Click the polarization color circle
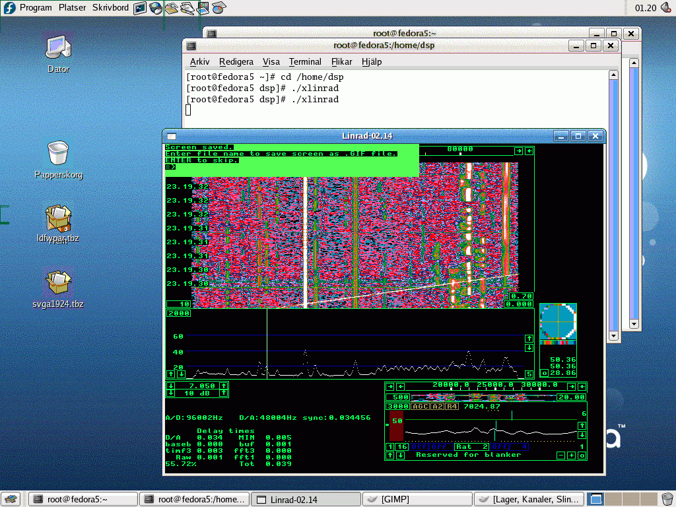This screenshot has height=507, width=676. tap(558, 321)
